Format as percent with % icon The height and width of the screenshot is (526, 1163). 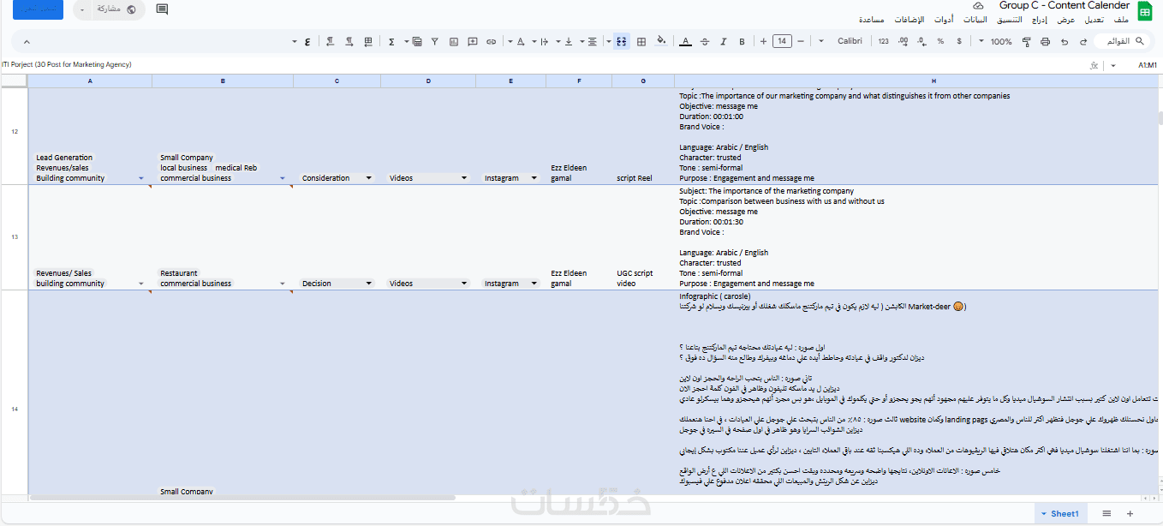pyautogui.click(x=940, y=41)
